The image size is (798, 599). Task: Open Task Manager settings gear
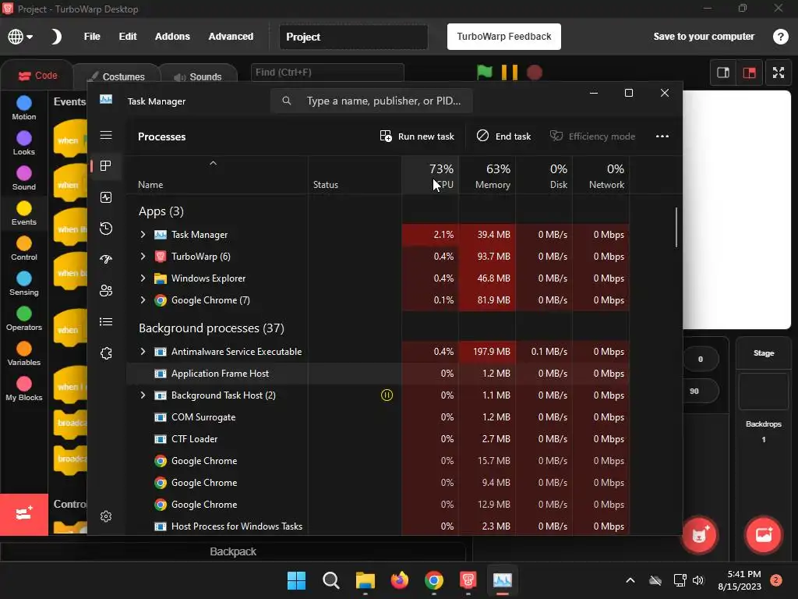tap(106, 516)
